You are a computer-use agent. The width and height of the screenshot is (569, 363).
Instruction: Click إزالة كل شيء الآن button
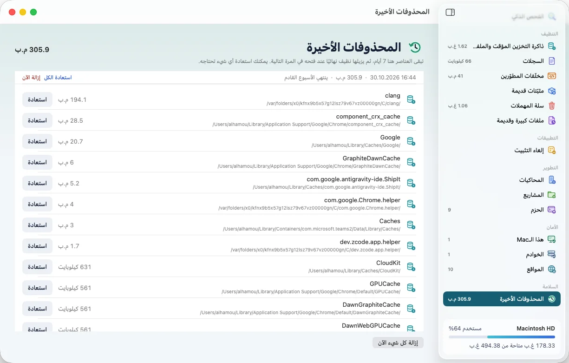398,343
